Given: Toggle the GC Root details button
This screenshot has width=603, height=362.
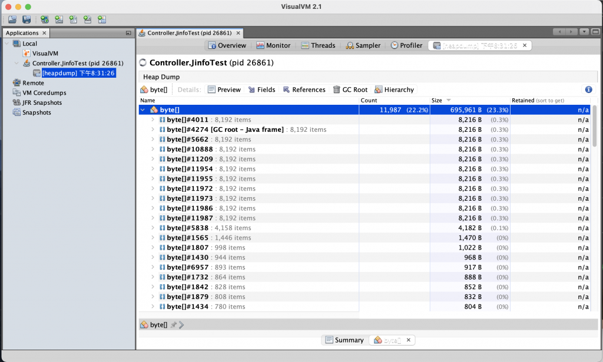Looking at the screenshot, I should pyautogui.click(x=350, y=89).
